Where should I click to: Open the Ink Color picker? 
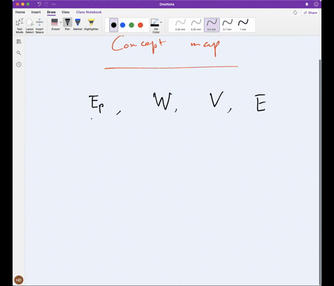[155, 26]
